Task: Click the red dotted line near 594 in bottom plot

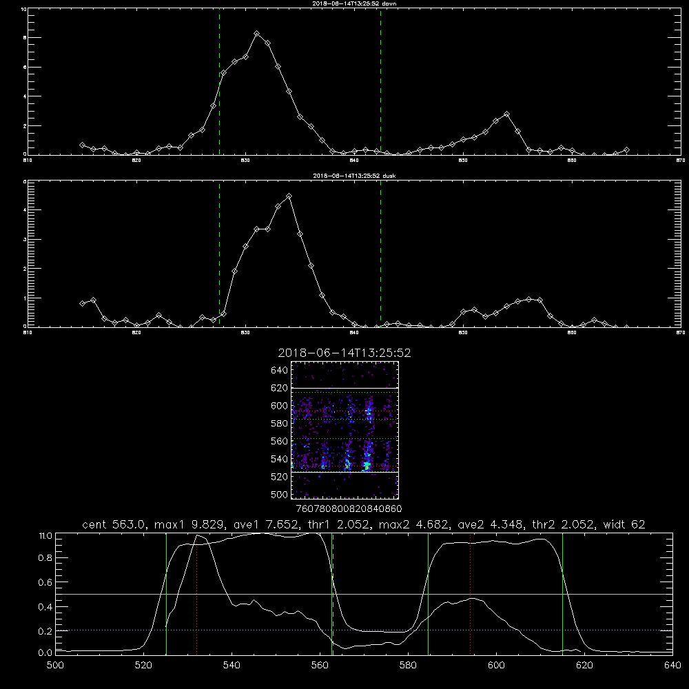Action: 470,594
